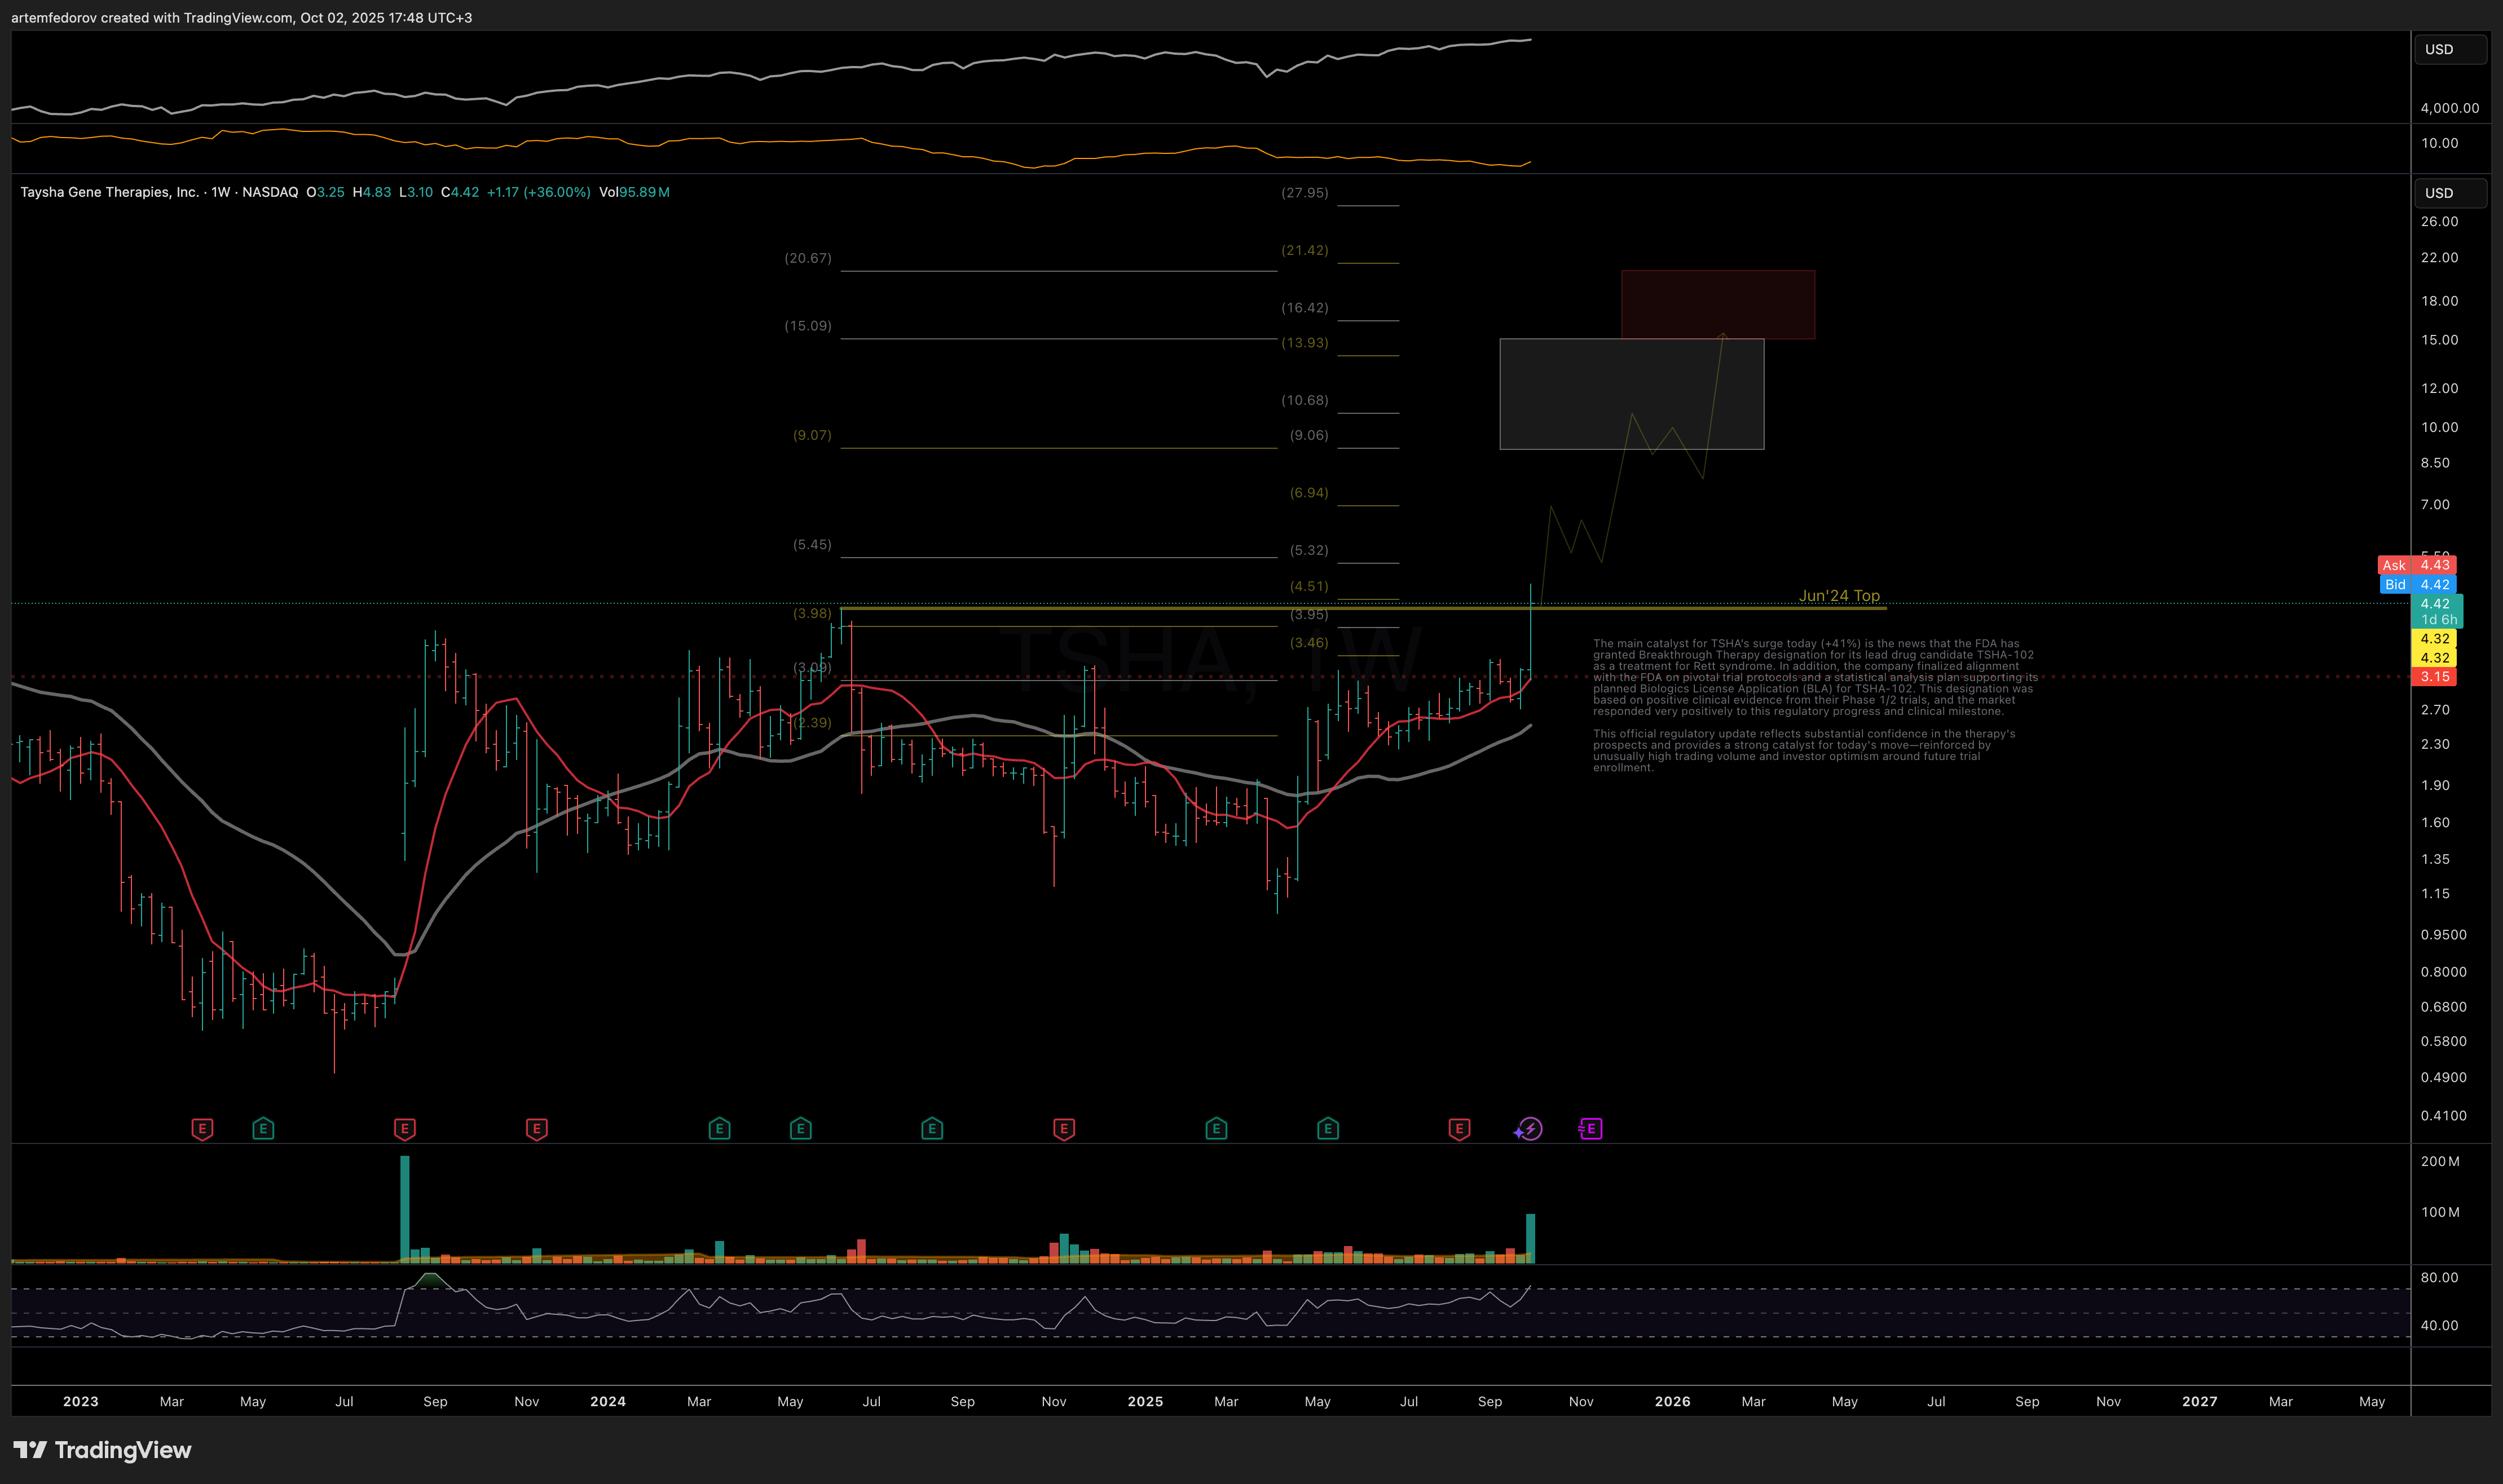Click the 2024 label on the time axis
The width and height of the screenshot is (2503, 1484).
click(608, 1402)
